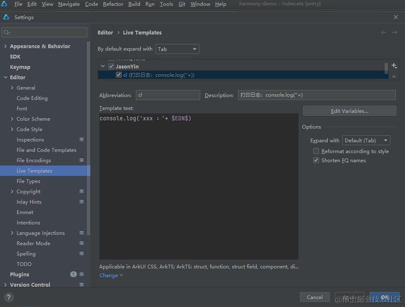The image size is (405, 307).
Task: Open the Edit menu
Action: tap(32, 4)
